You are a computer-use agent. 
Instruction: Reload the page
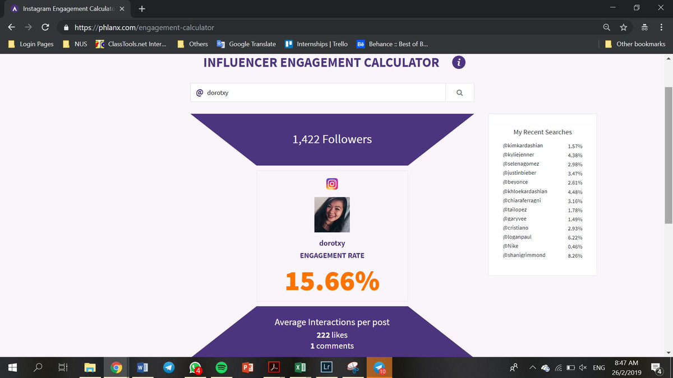[45, 27]
